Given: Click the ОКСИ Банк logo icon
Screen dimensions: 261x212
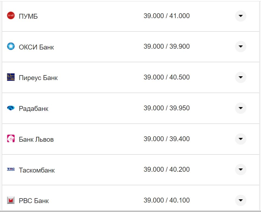Looking at the screenshot, I should [x=11, y=47].
